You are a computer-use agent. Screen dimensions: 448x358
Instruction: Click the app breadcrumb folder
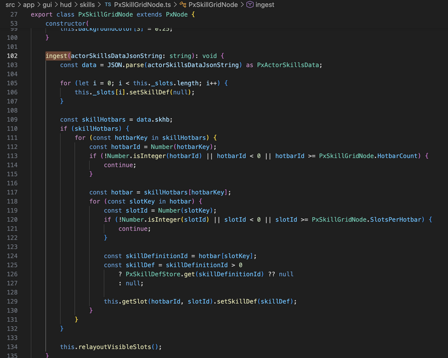coord(28,4)
